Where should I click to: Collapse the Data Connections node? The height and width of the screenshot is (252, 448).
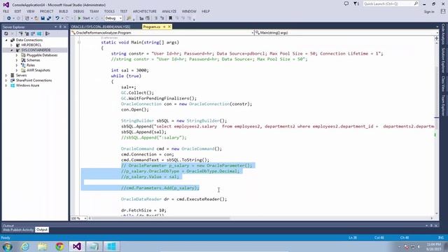click(6, 40)
